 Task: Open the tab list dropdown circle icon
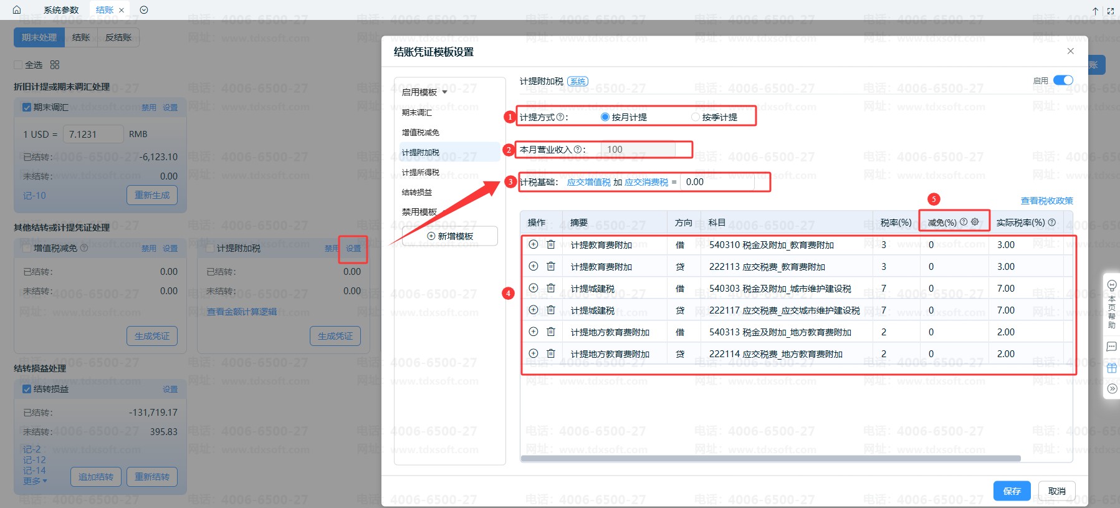click(x=144, y=10)
